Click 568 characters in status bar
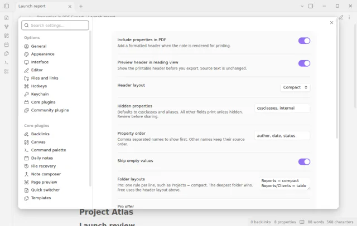The width and height of the screenshot is (357, 226). [340, 222]
